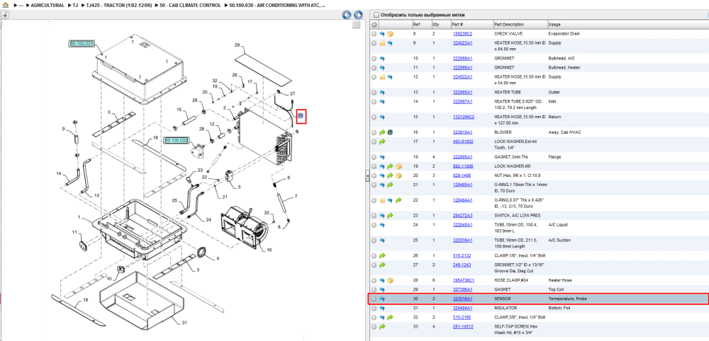The width and height of the screenshot is (709, 341).
Task: Click box icon on LOCK WASHER,M6 row
Action: pyautogui.click(x=398, y=166)
